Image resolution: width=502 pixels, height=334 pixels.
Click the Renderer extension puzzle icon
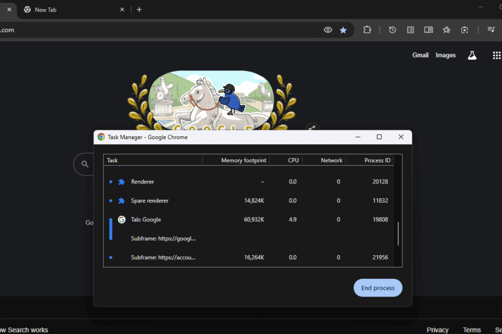pyautogui.click(x=122, y=182)
